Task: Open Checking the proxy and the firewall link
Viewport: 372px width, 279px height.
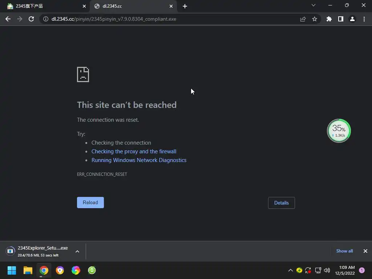Action: coord(134,151)
